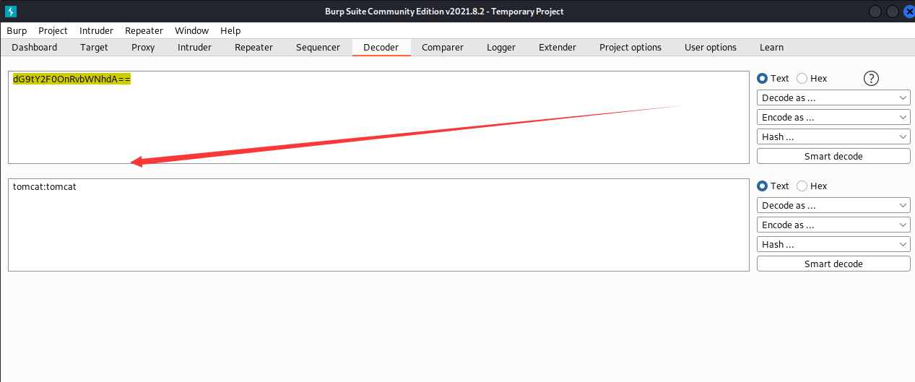Switch to the Intruder tab
Viewport: 915px width, 382px height.
point(194,47)
